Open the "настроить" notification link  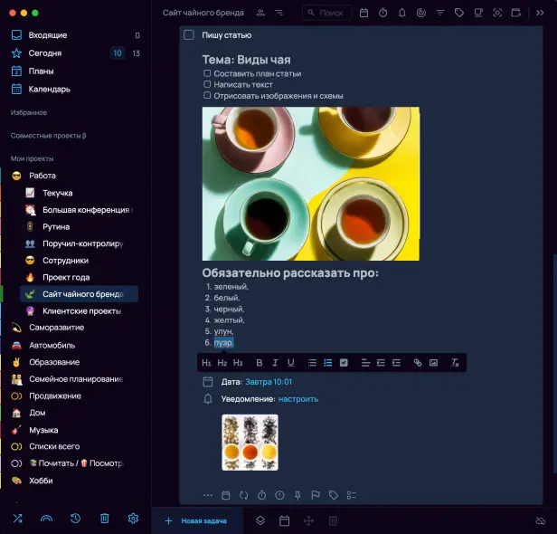(298, 399)
